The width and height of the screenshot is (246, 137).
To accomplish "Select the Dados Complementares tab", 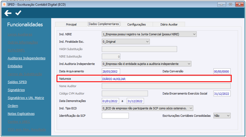I will click(104, 24).
